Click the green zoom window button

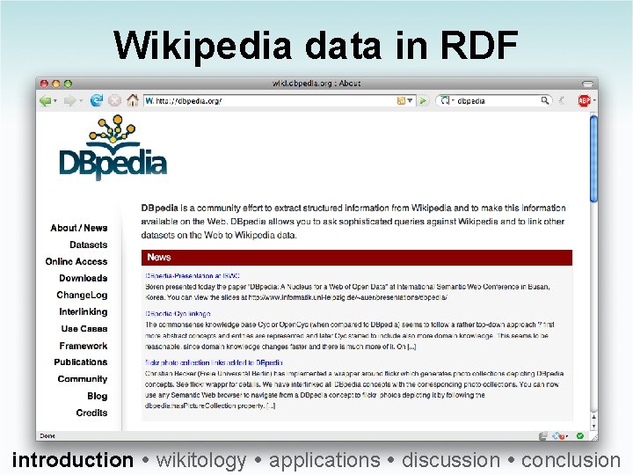(x=68, y=84)
